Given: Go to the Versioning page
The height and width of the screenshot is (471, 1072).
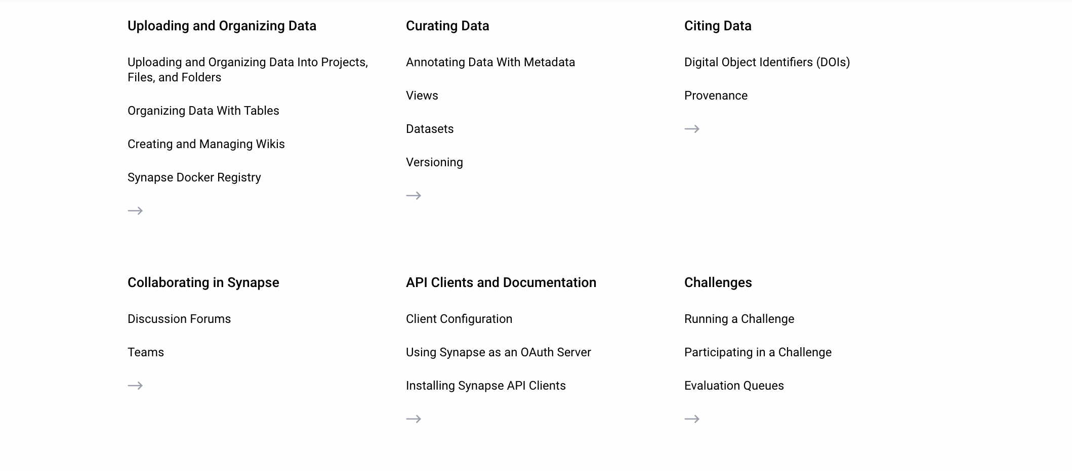Looking at the screenshot, I should pyautogui.click(x=434, y=162).
